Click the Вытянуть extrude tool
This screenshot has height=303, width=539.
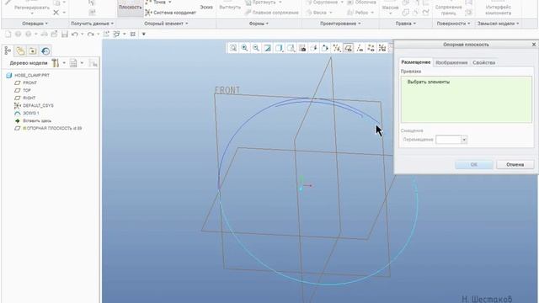click(230, 8)
